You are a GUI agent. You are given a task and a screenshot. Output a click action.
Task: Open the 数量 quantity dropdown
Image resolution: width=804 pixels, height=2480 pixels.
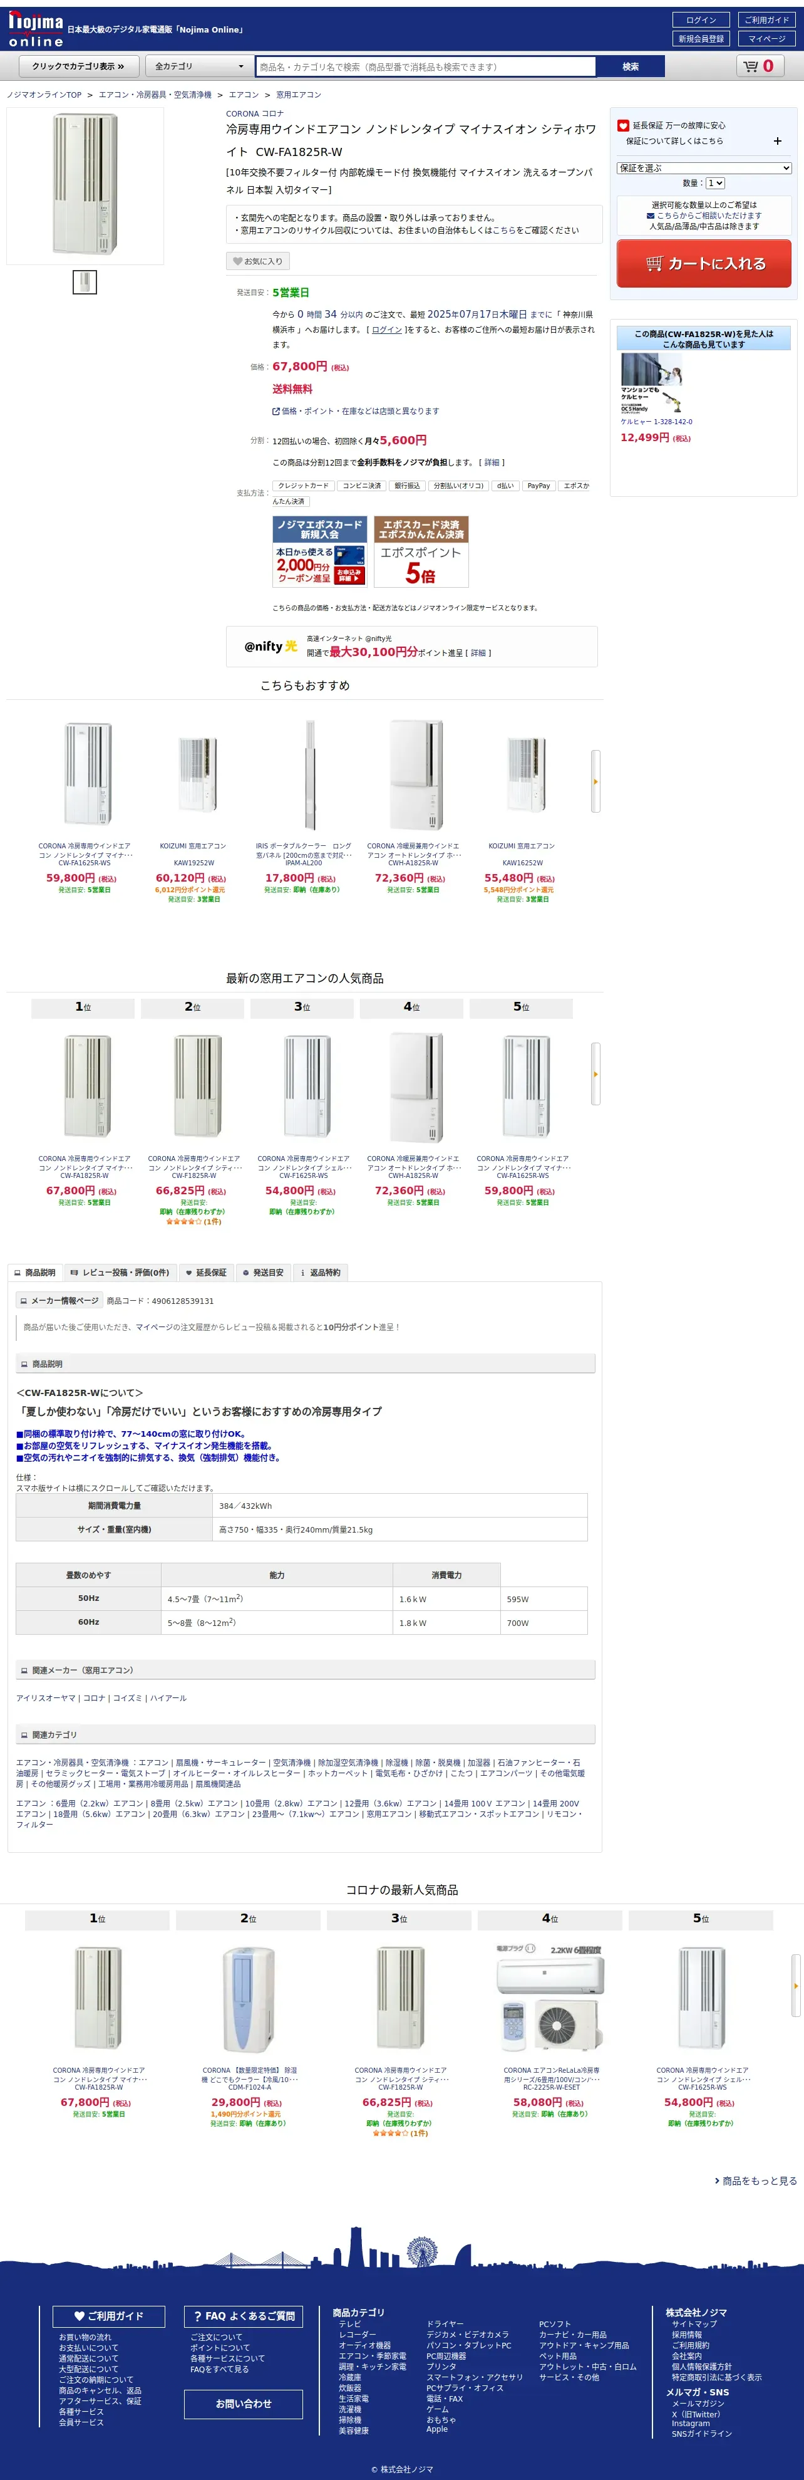point(714,183)
